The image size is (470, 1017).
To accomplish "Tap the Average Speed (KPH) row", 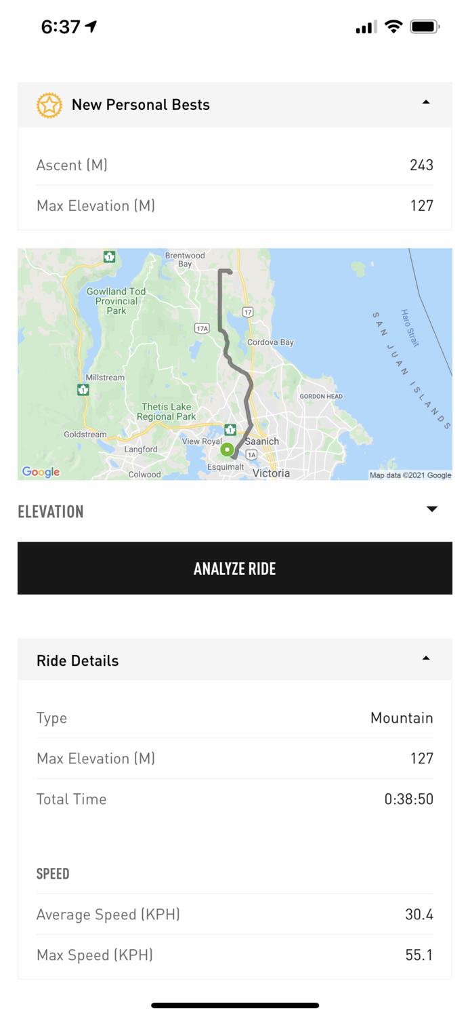I will click(234, 915).
